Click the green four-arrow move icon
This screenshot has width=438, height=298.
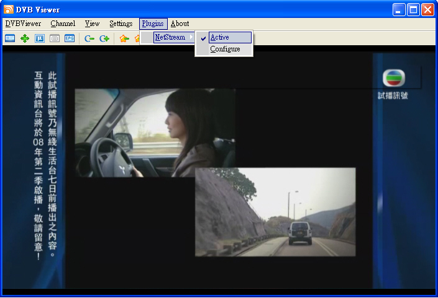pyautogui.click(x=25, y=38)
